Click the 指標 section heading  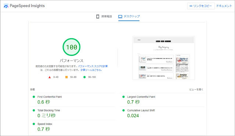point(32,89)
